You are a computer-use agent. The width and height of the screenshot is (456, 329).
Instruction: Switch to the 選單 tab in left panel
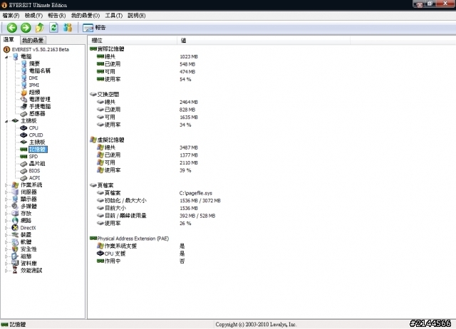(x=9, y=40)
